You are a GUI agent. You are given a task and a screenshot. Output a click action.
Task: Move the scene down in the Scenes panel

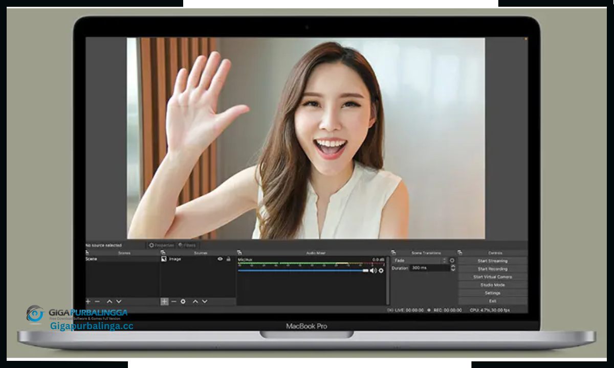pos(119,302)
